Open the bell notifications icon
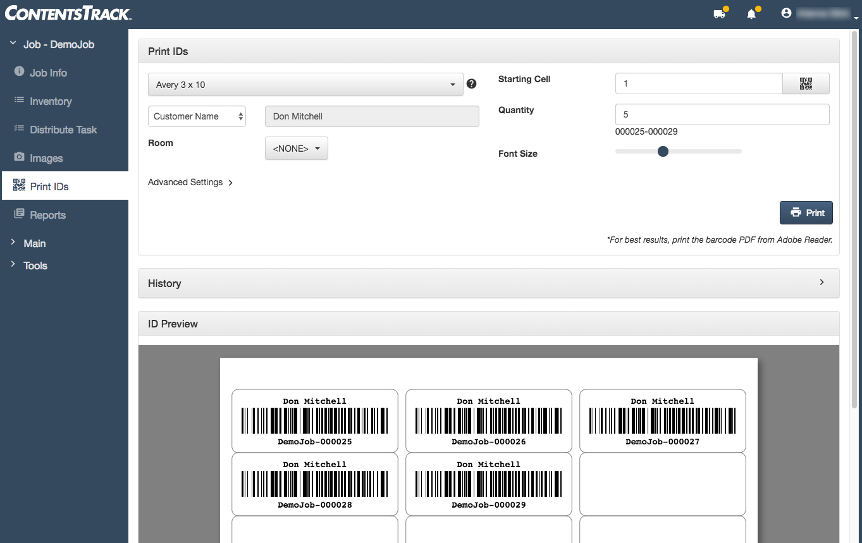862x543 pixels. [x=751, y=13]
